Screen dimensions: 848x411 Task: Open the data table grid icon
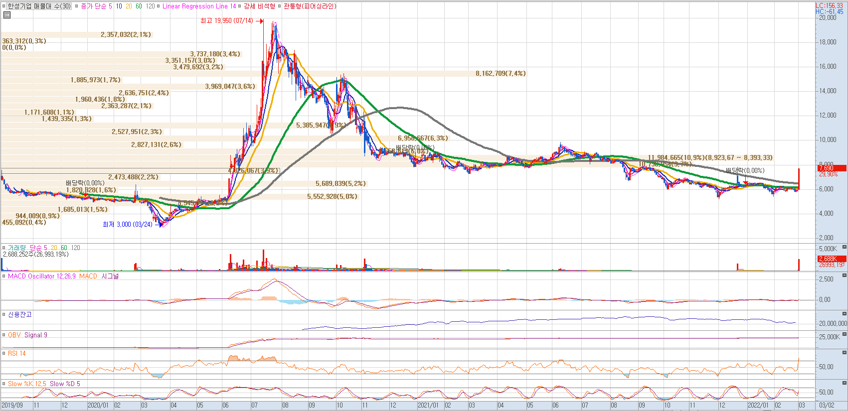point(6,15)
